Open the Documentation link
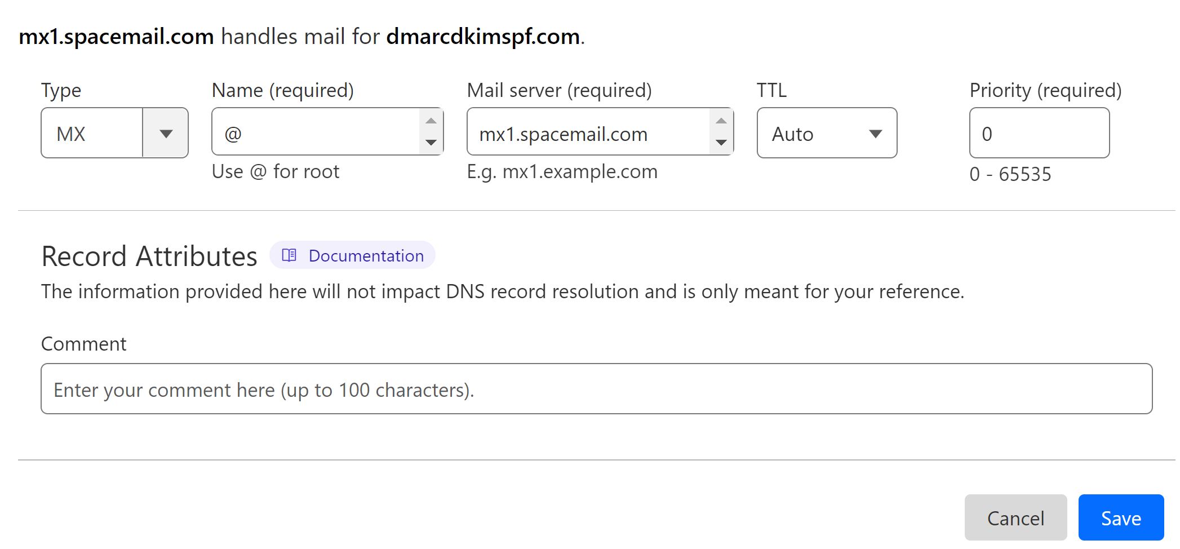The width and height of the screenshot is (1180, 549). 352,255
